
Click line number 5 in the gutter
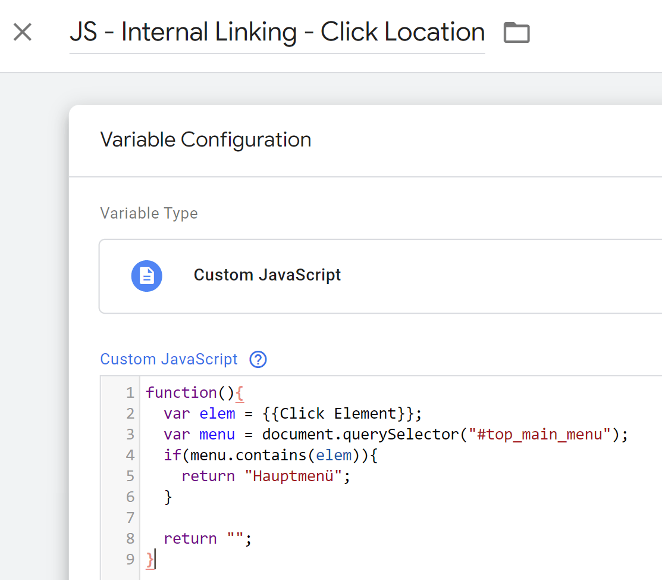point(130,476)
